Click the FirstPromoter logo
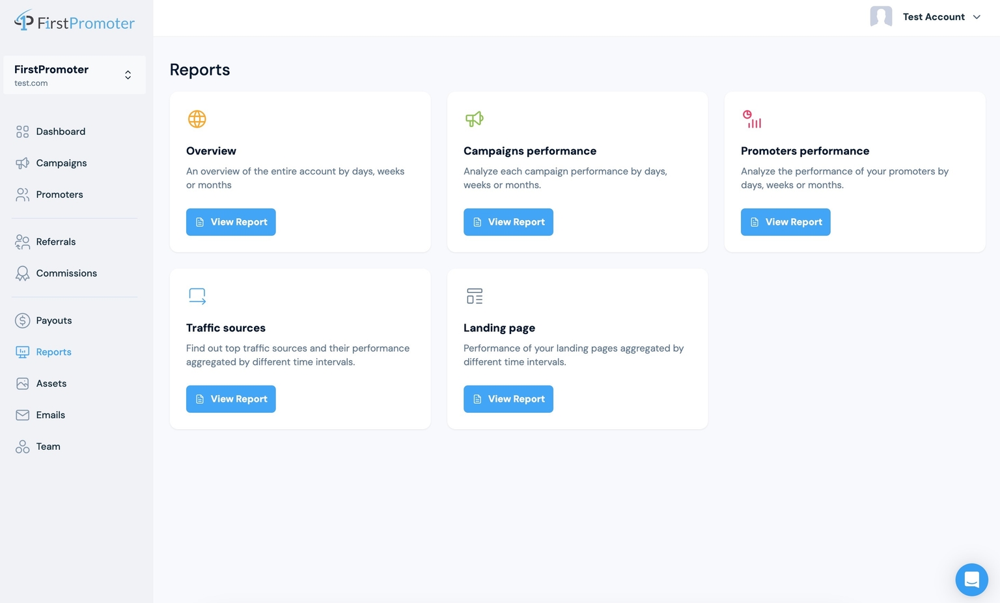Image resolution: width=1000 pixels, height=603 pixels. pos(74,22)
